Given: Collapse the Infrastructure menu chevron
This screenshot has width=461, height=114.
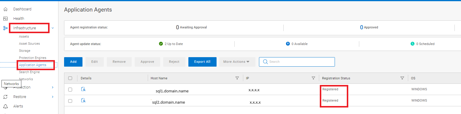Looking at the screenshot, I should coord(53,28).
